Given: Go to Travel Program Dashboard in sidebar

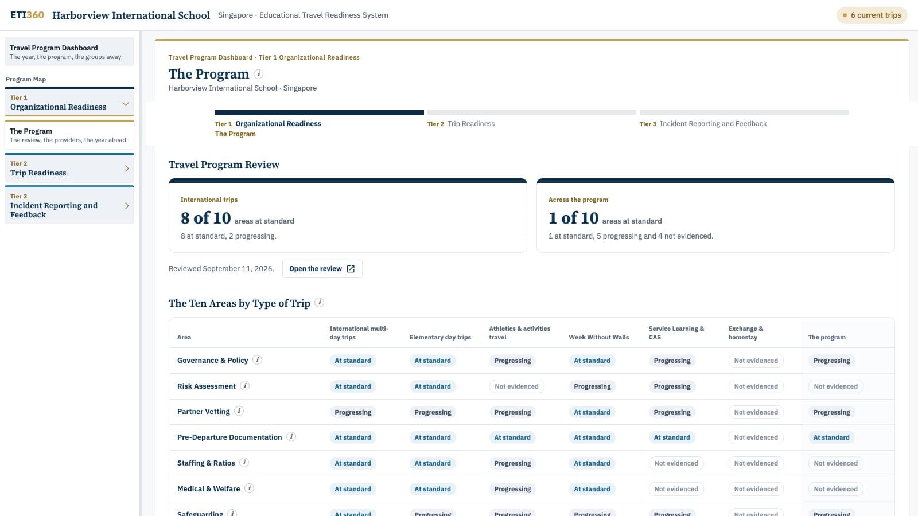Looking at the screenshot, I should [69, 52].
